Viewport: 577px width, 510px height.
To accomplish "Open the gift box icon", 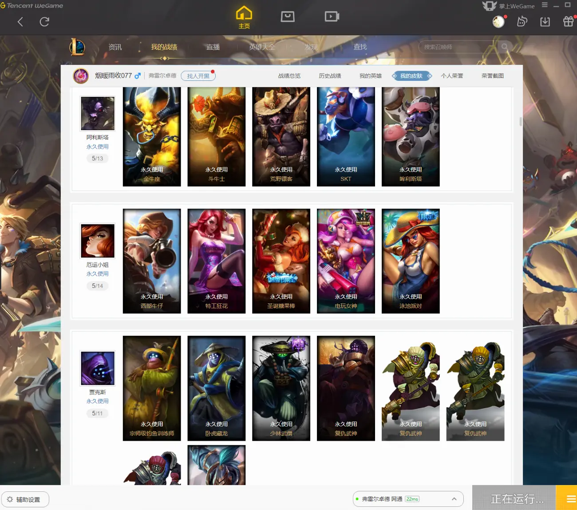I will coord(569,21).
